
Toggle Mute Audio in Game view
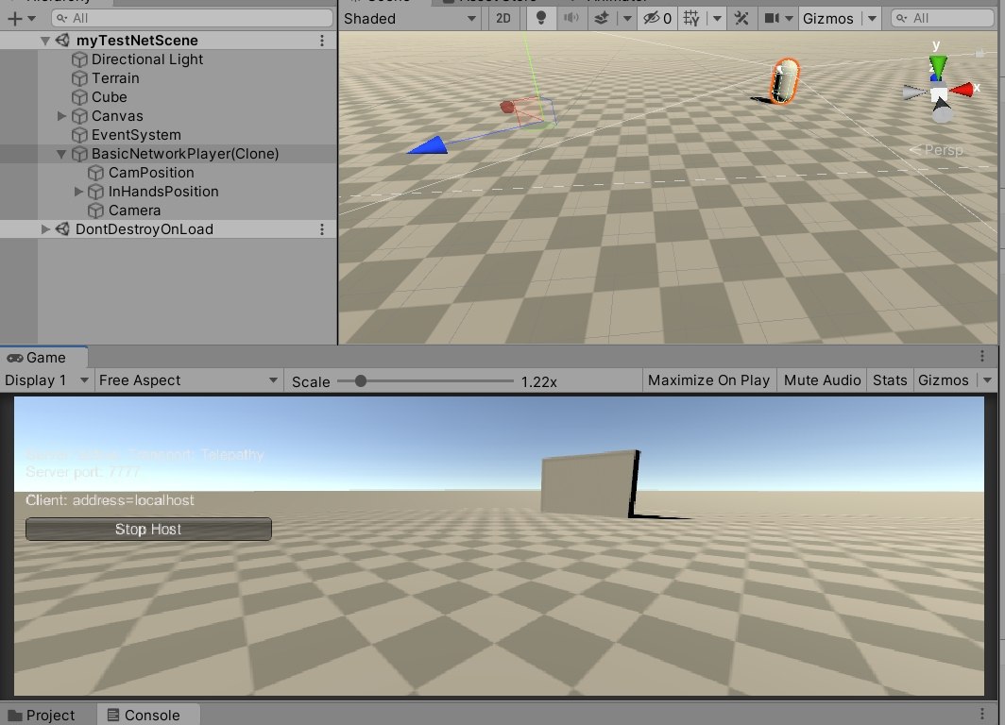click(823, 380)
